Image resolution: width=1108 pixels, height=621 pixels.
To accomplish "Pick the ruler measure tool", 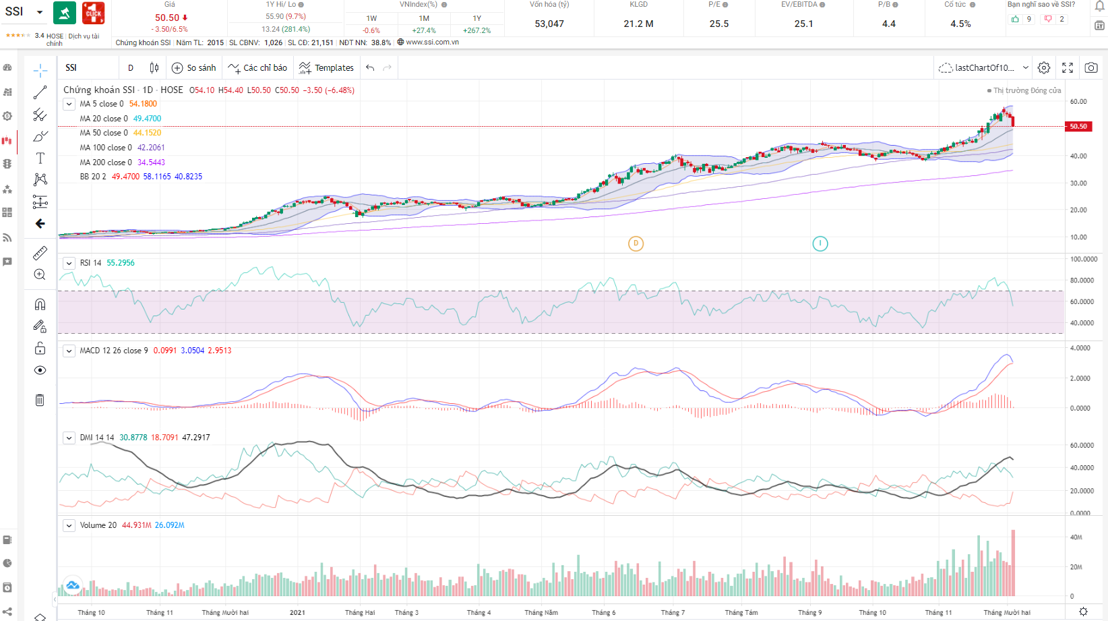I will 40,253.
